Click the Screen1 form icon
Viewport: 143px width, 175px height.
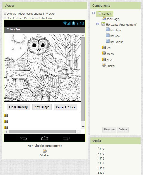point(100,13)
